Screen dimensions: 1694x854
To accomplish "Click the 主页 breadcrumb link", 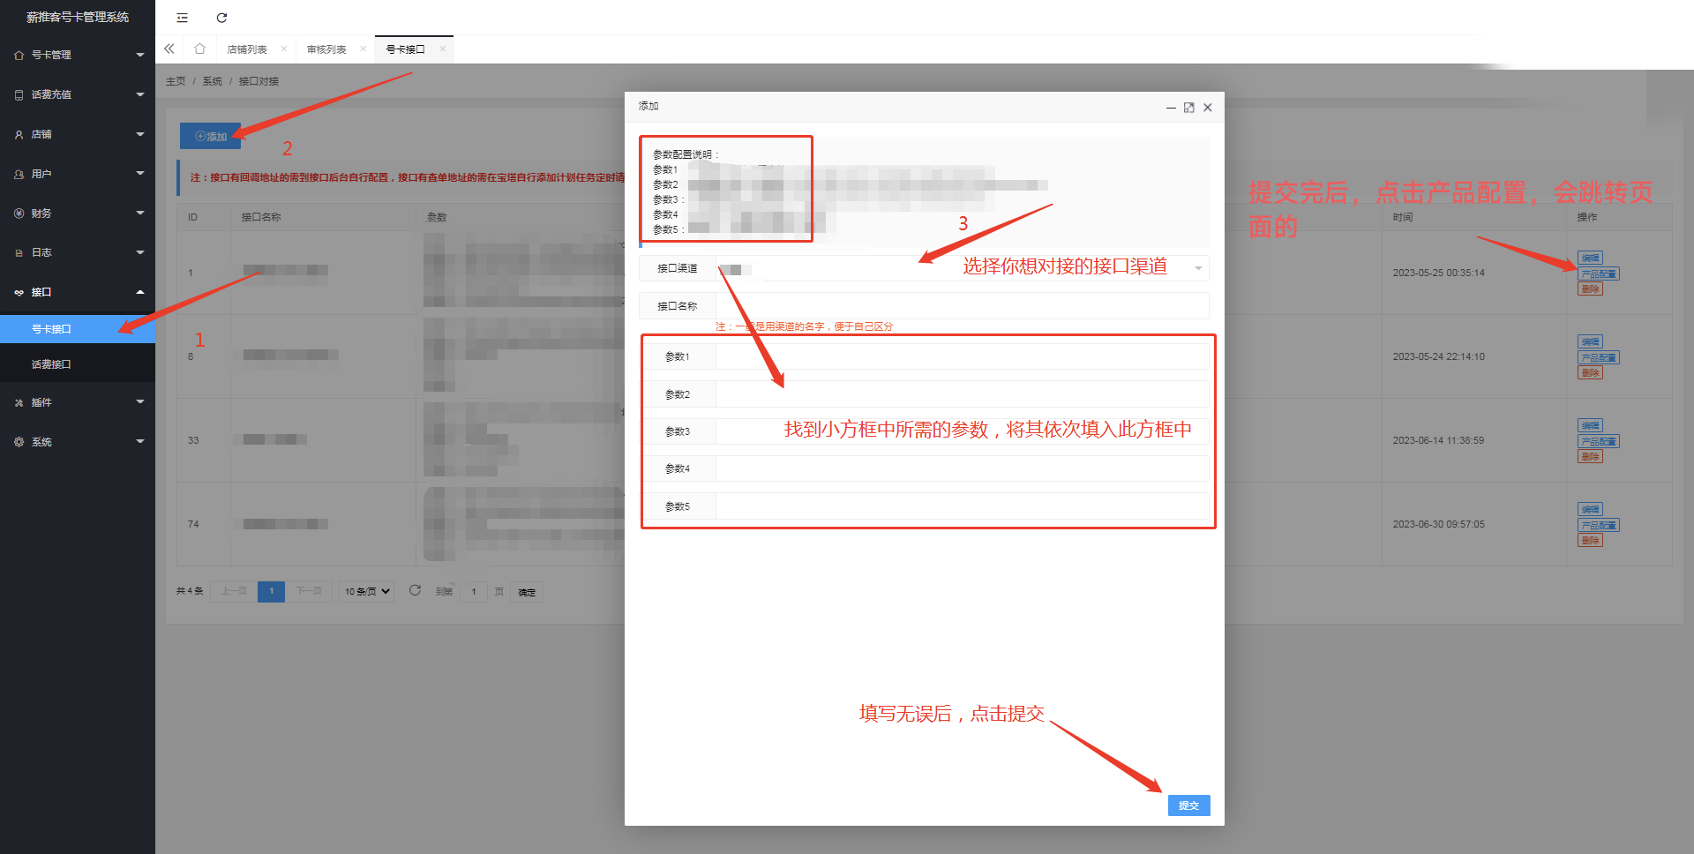I will coord(176,81).
